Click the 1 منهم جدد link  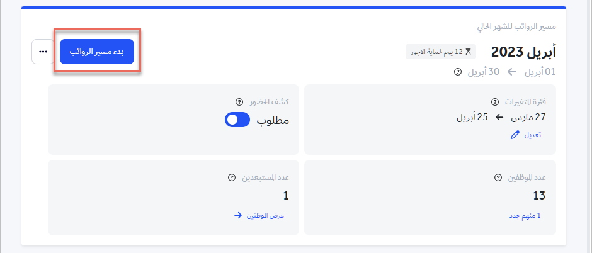point(525,215)
